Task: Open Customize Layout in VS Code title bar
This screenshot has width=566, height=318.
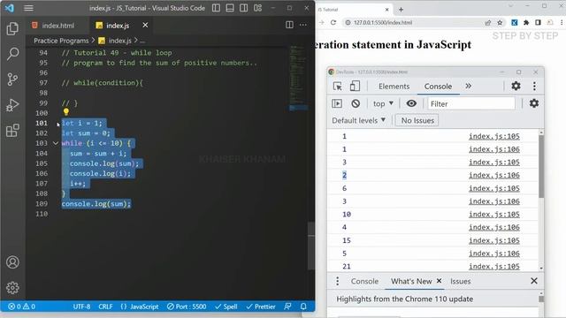Action: (x=257, y=8)
